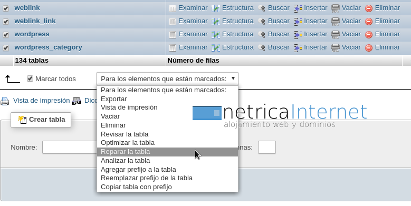Click the Estructura icon in weblink_link row

[x=216, y=22]
